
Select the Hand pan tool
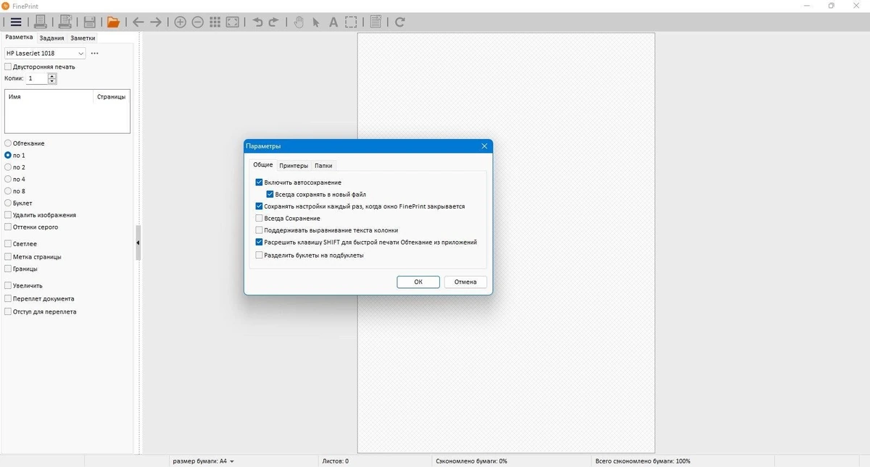[299, 22]
